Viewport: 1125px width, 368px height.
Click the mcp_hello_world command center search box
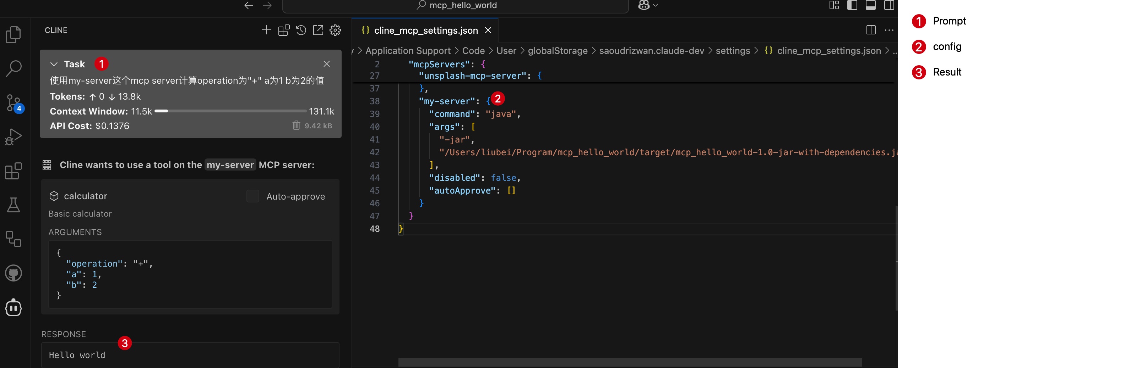pos(456,6)
